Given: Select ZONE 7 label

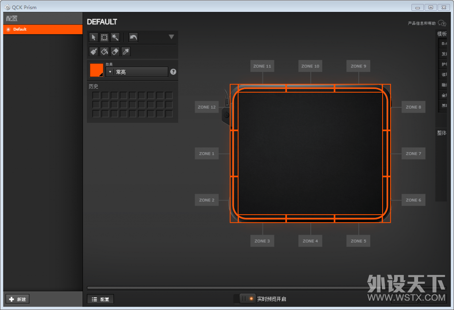Looking at the screenshot, I should click(414, 153).
